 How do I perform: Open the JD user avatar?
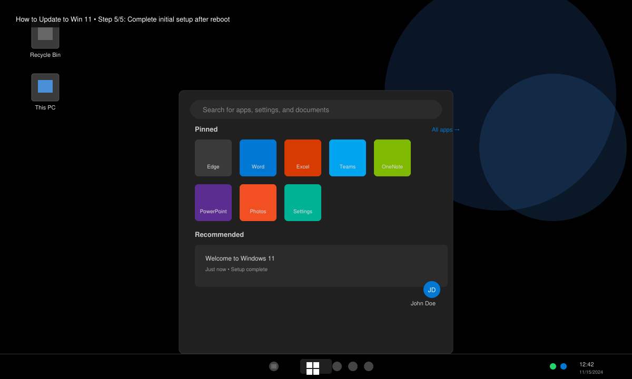432,290
